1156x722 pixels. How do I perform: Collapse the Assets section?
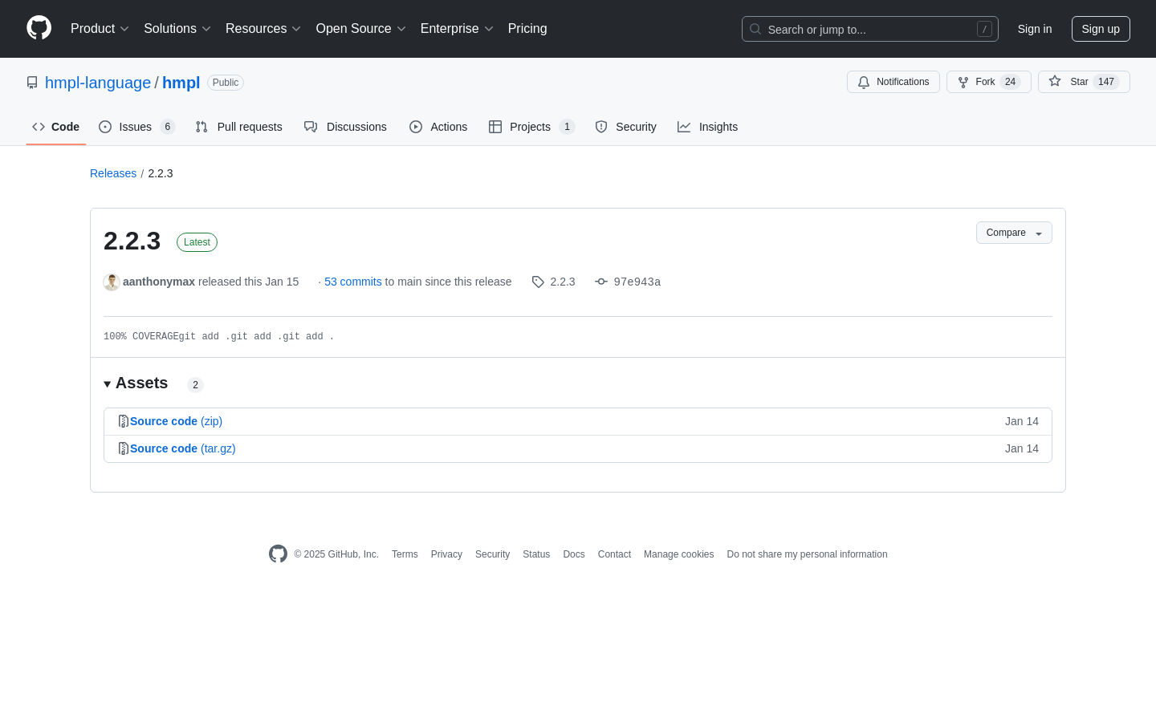click(x=136, y=383)
